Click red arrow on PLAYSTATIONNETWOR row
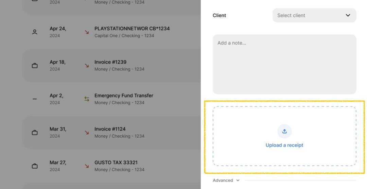 click(87, 32)
